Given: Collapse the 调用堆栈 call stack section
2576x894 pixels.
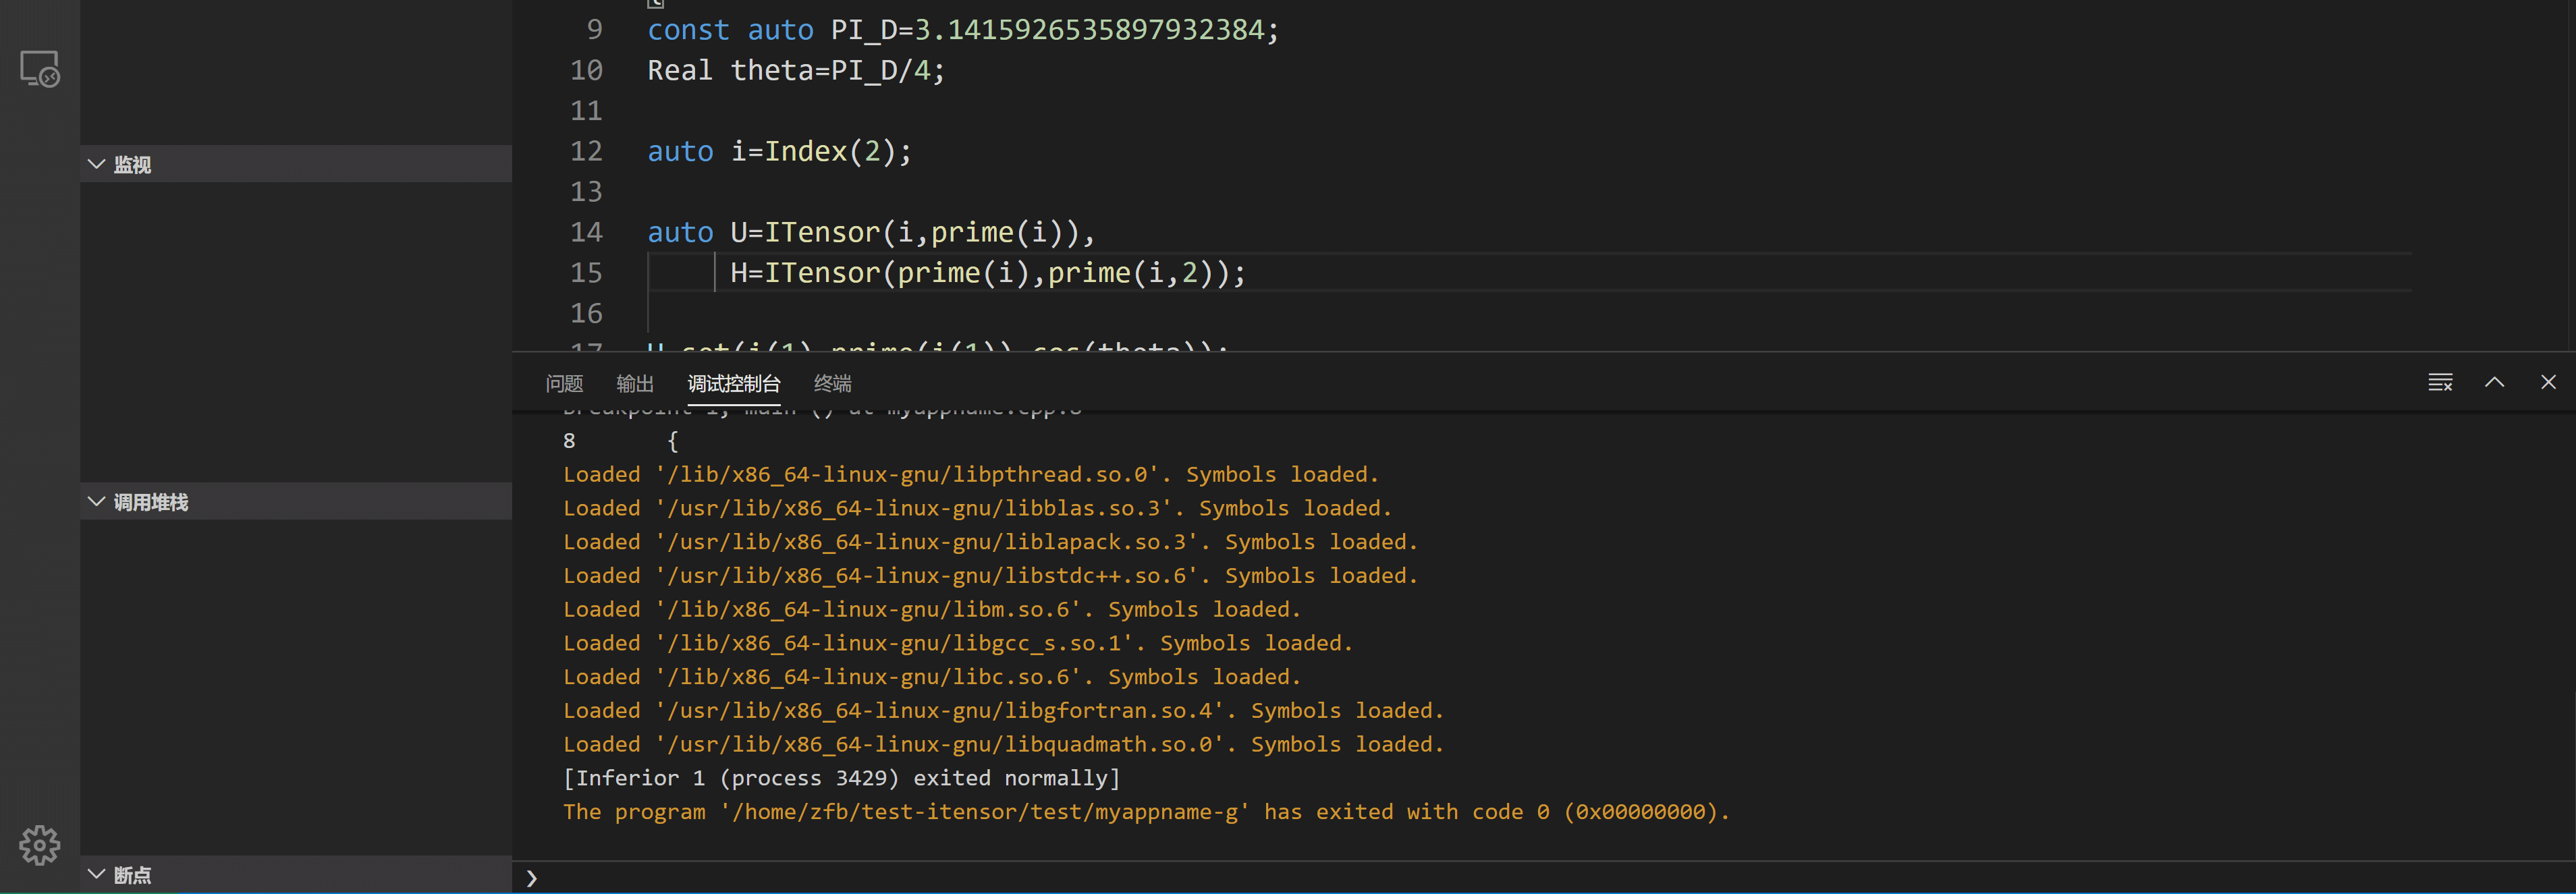Looking at the screenshot, I should tap(150, 502).
